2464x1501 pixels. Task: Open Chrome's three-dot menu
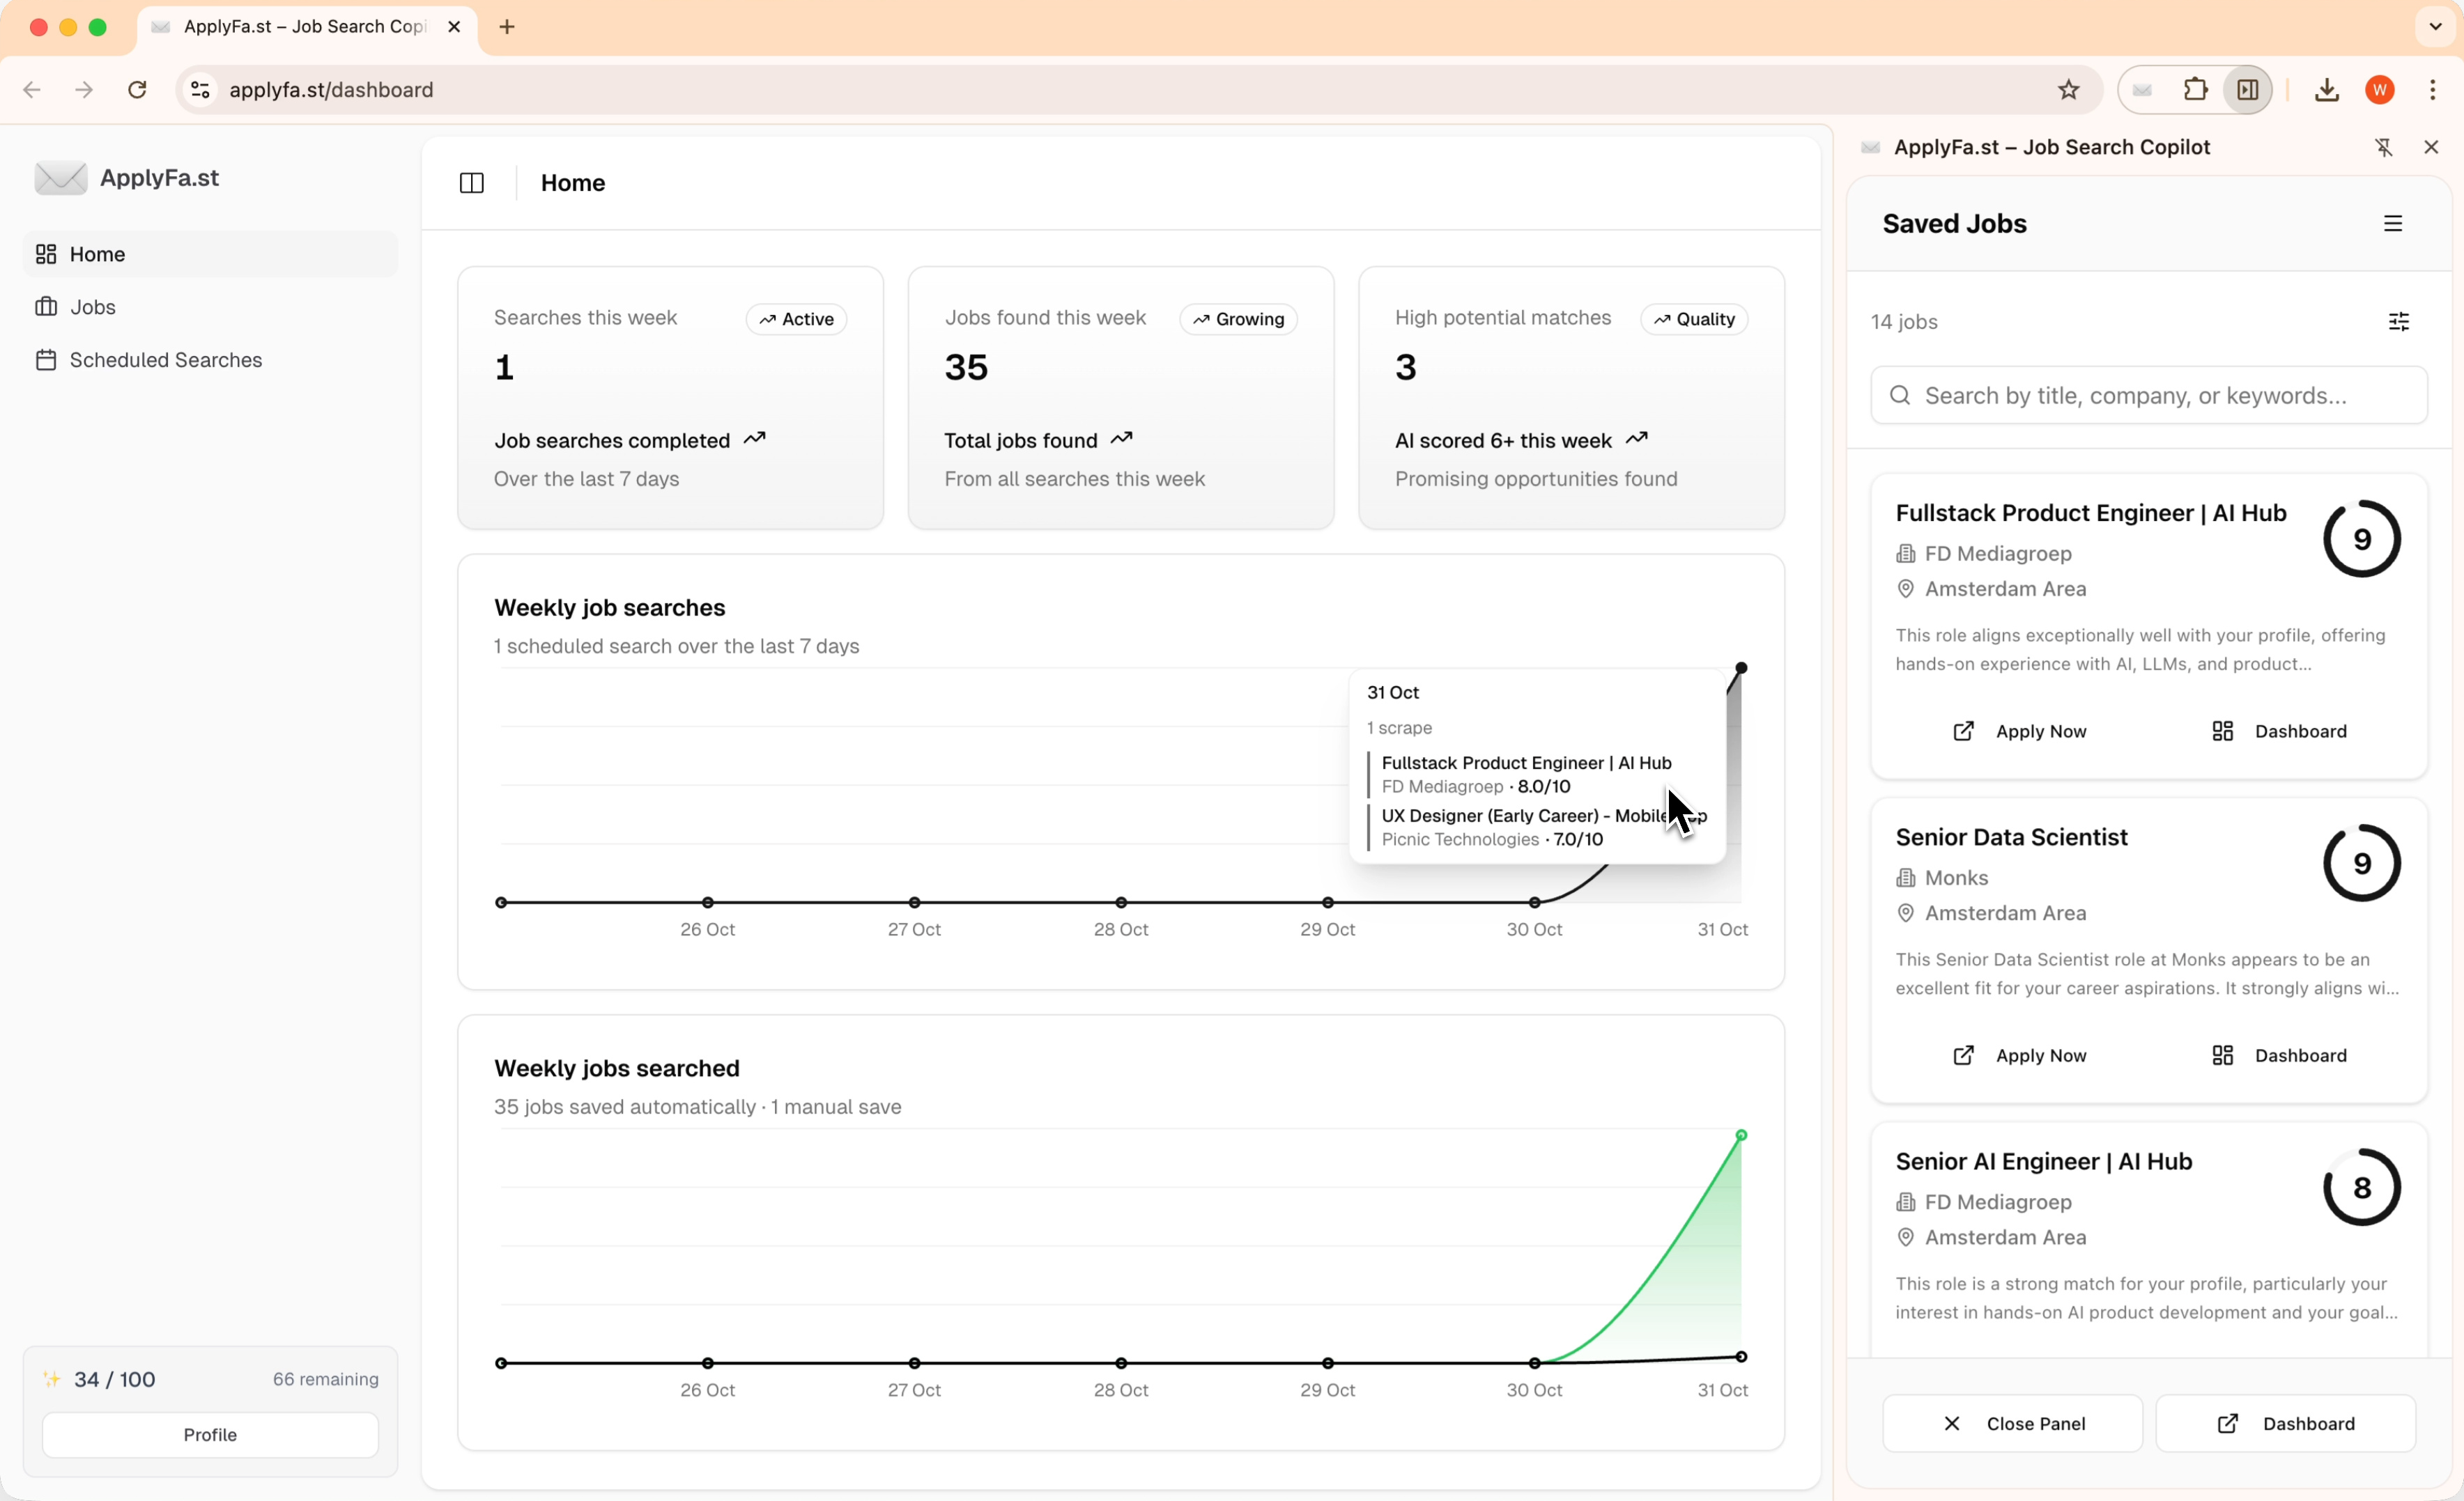tap(2432, 90)
